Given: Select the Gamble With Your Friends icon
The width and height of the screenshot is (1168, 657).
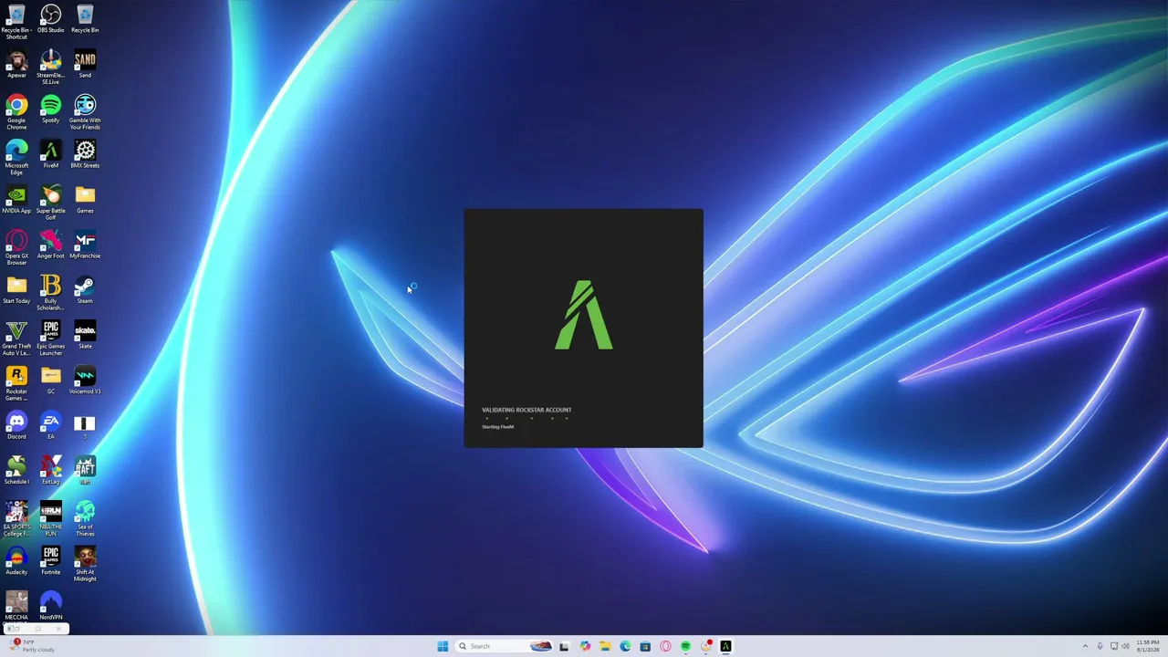Looking at the screenshot, I should pos(85,112).
